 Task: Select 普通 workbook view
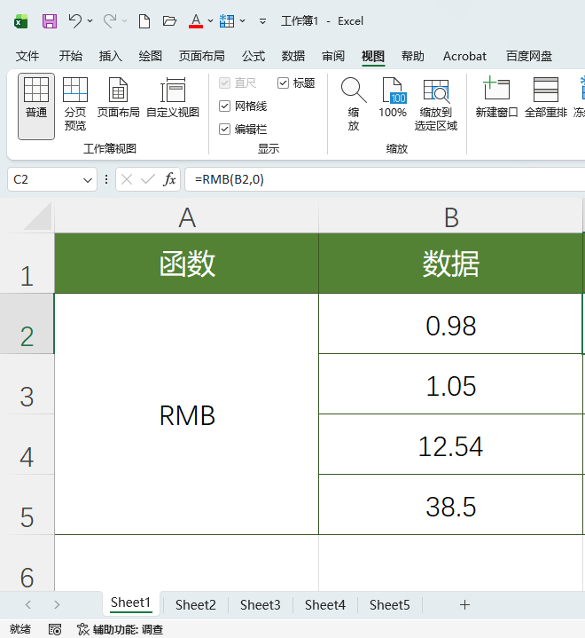pos(36,106)
